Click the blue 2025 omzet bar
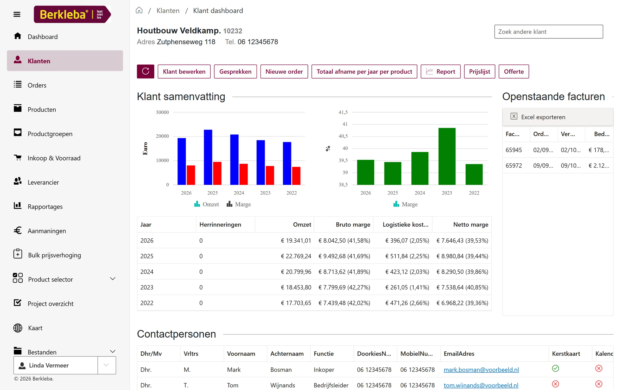Viewport: 624px width, 390px height. point(208,157)
